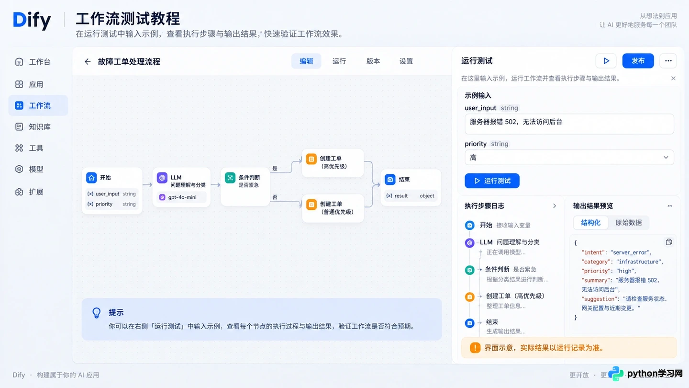
Task: Click the 发布 button
Action: coord(638,61)
